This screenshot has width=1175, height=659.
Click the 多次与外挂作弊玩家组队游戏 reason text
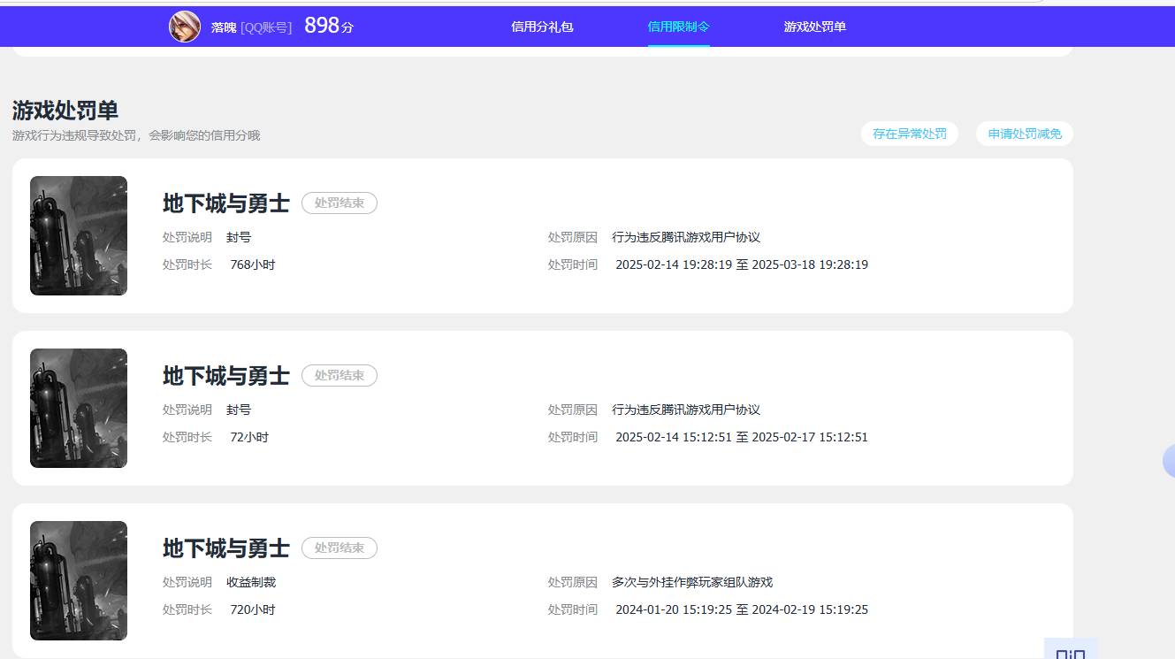(x=693, y=582)
